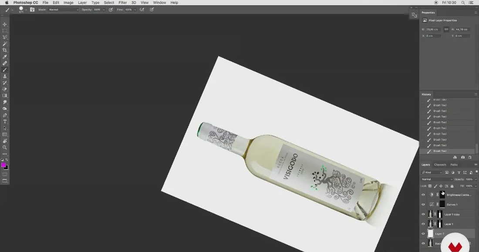Viewport: 479px width, 252px height.
Task: Activate the Clone Stamp tool
Action: [5, 76]
